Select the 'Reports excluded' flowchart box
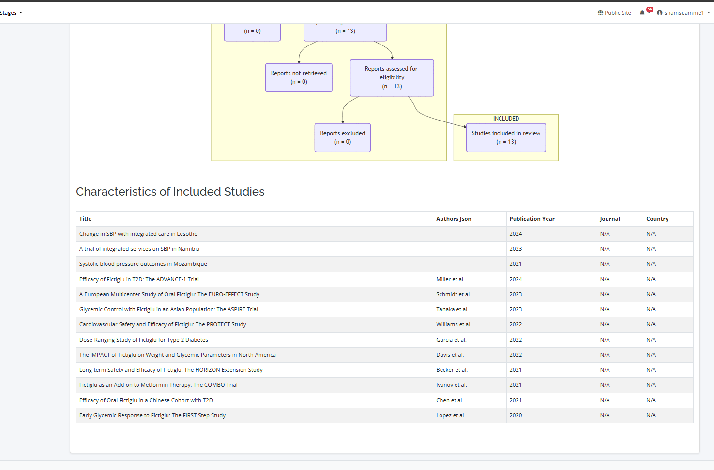The height and width of the screenshot is (470, 714). [342, 137]
